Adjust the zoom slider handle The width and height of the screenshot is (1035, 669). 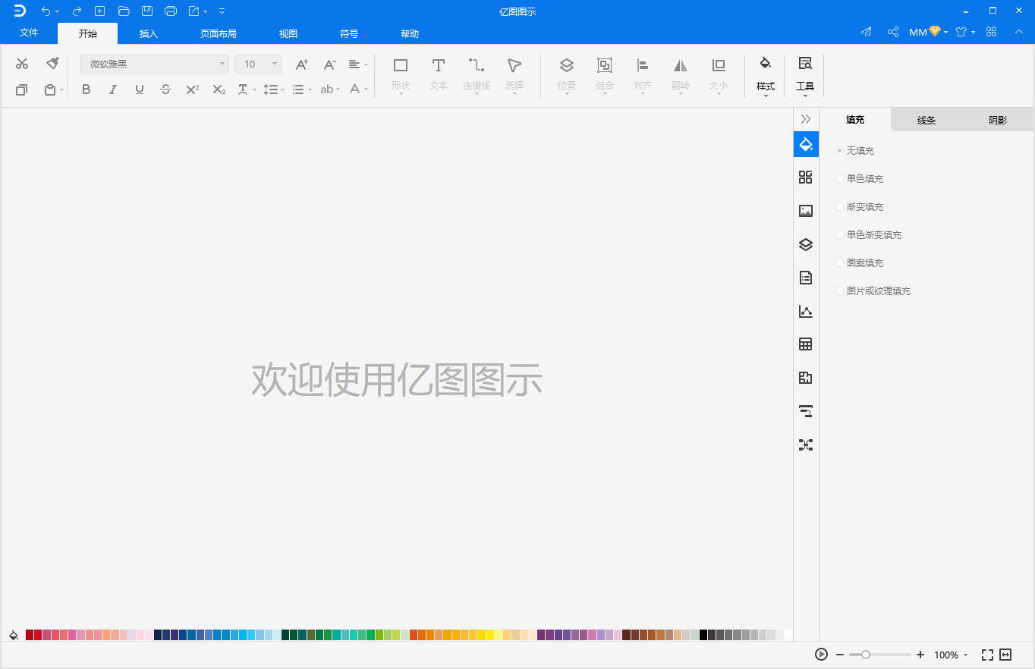866,655
